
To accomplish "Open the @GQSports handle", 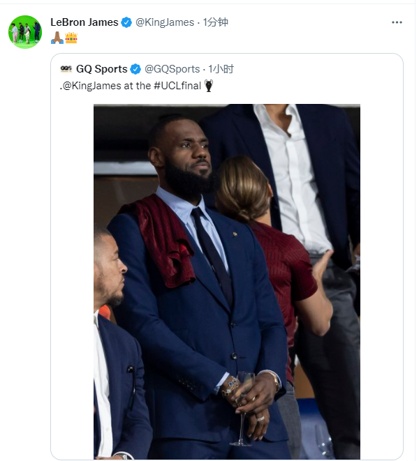I will 172,69.
